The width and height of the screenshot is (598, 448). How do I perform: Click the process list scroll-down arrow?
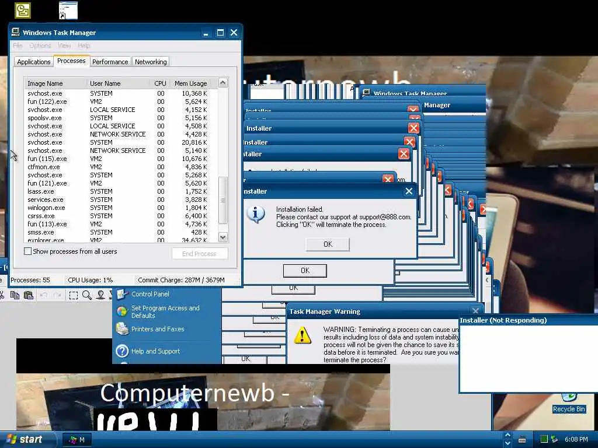222,237
